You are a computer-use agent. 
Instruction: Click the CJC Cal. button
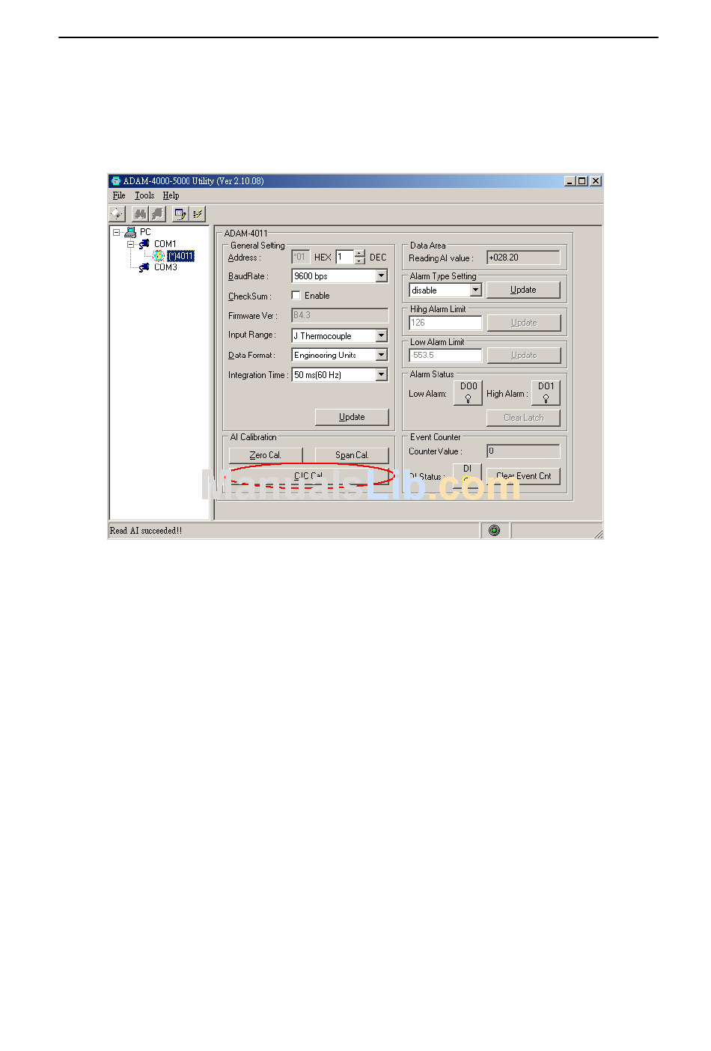click(308, 476)
